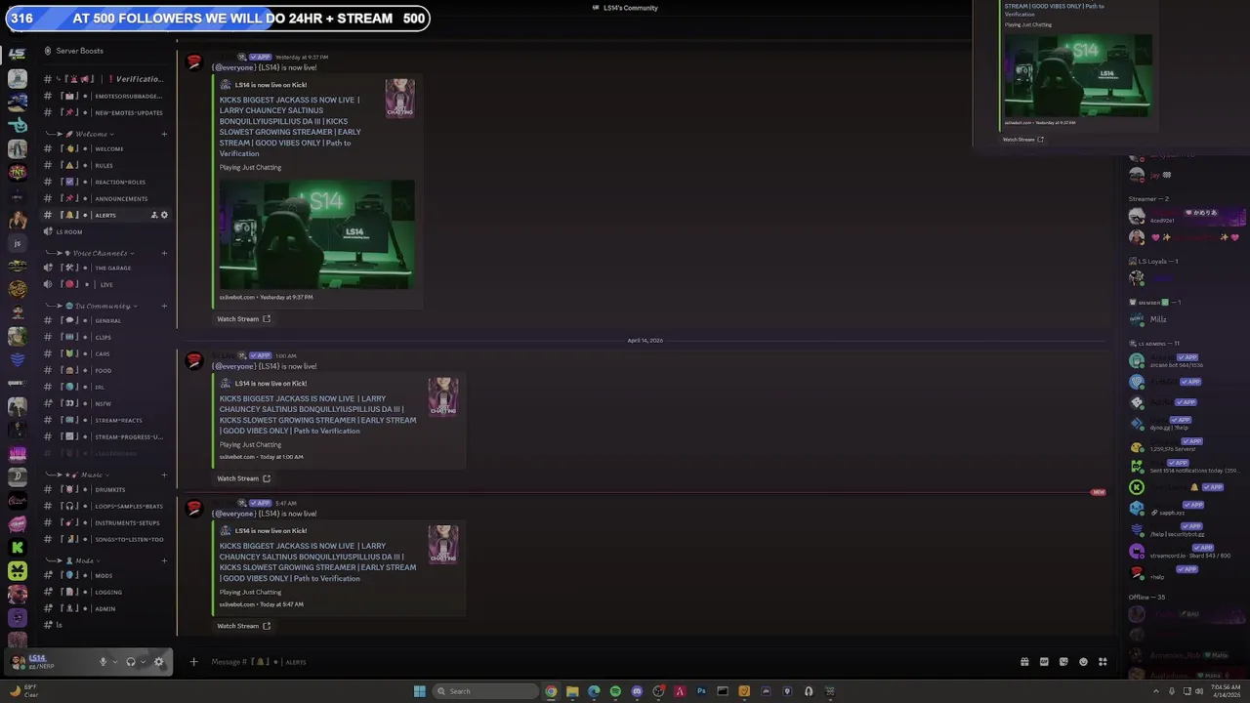
Task: Open Photoshop from the taskbar
Action: click(701, 691)
